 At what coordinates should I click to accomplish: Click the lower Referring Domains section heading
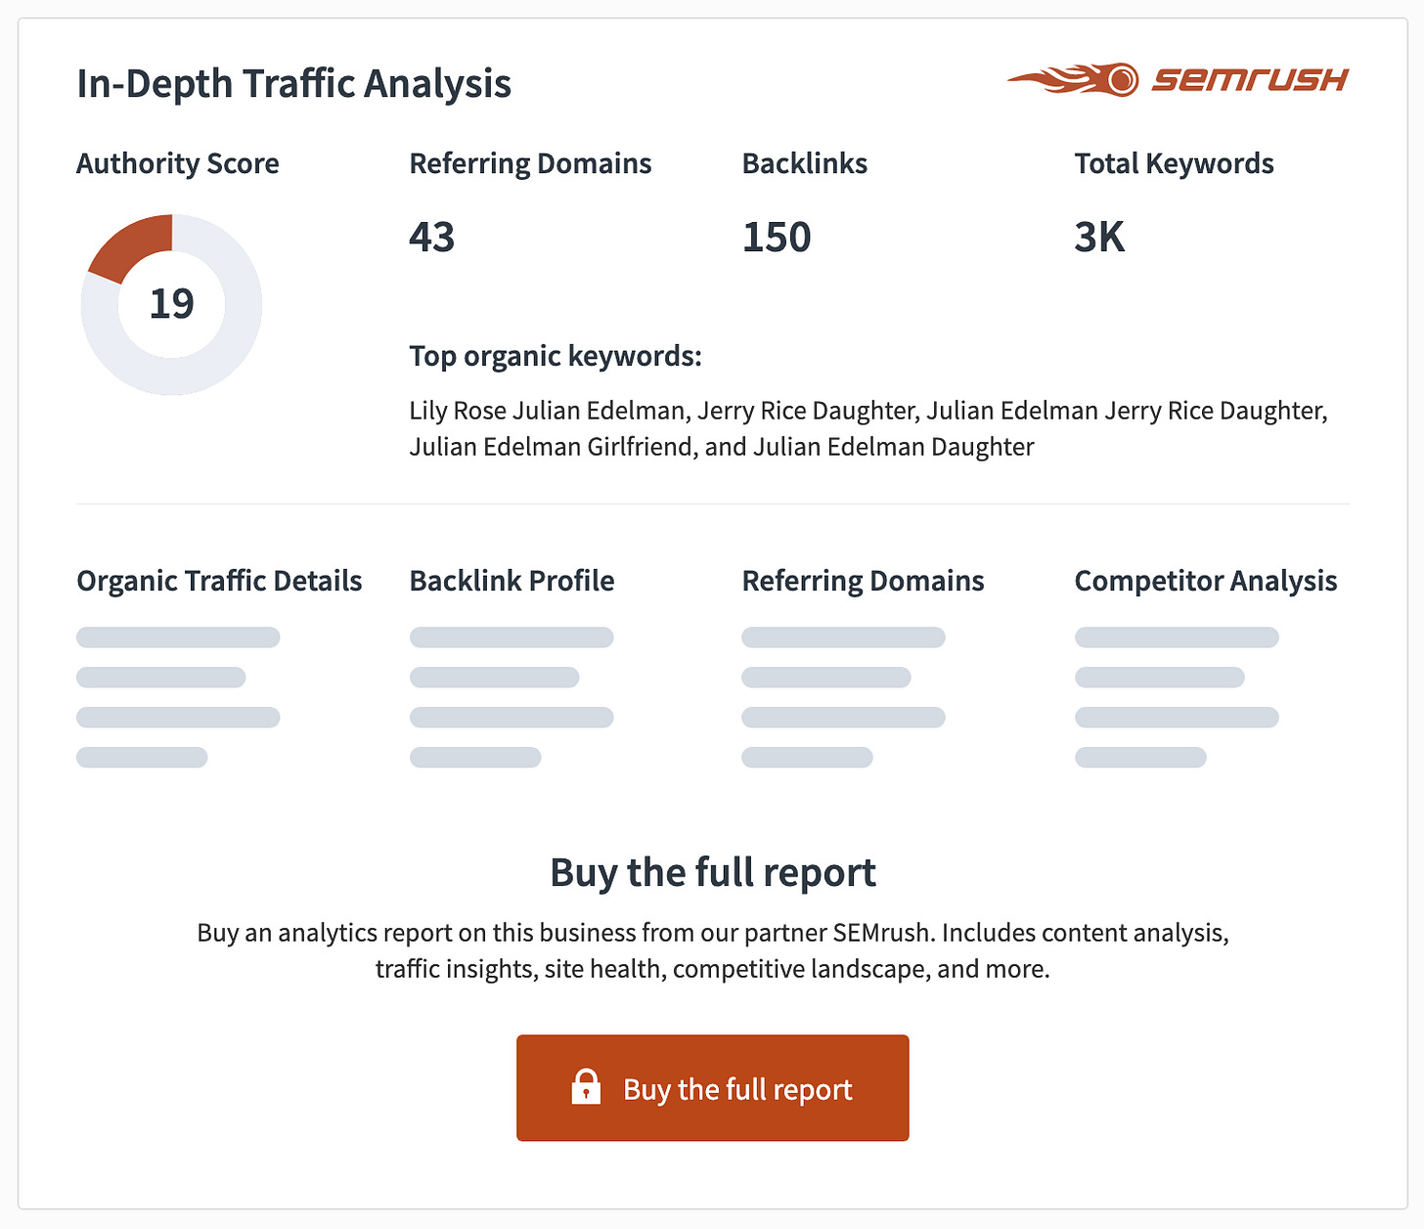[x=863, y=581]
